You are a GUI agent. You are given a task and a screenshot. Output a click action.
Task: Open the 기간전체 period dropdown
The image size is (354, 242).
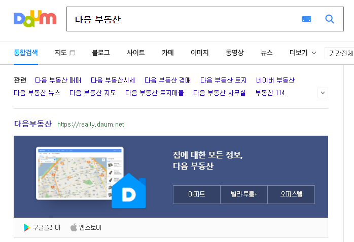(x=339, y=53)
